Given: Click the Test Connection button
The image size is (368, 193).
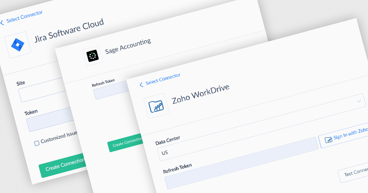Looking at the screenshot, I should point(353,173).
